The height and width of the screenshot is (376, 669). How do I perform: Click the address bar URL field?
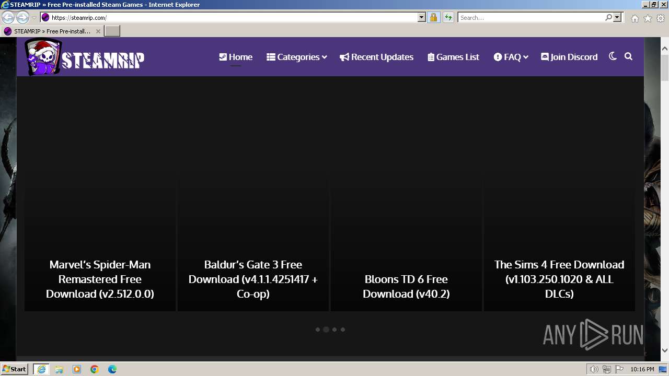(233, 17)
